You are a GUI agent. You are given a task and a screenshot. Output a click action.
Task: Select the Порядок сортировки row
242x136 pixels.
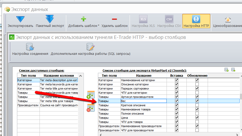(x=169, y=88)
